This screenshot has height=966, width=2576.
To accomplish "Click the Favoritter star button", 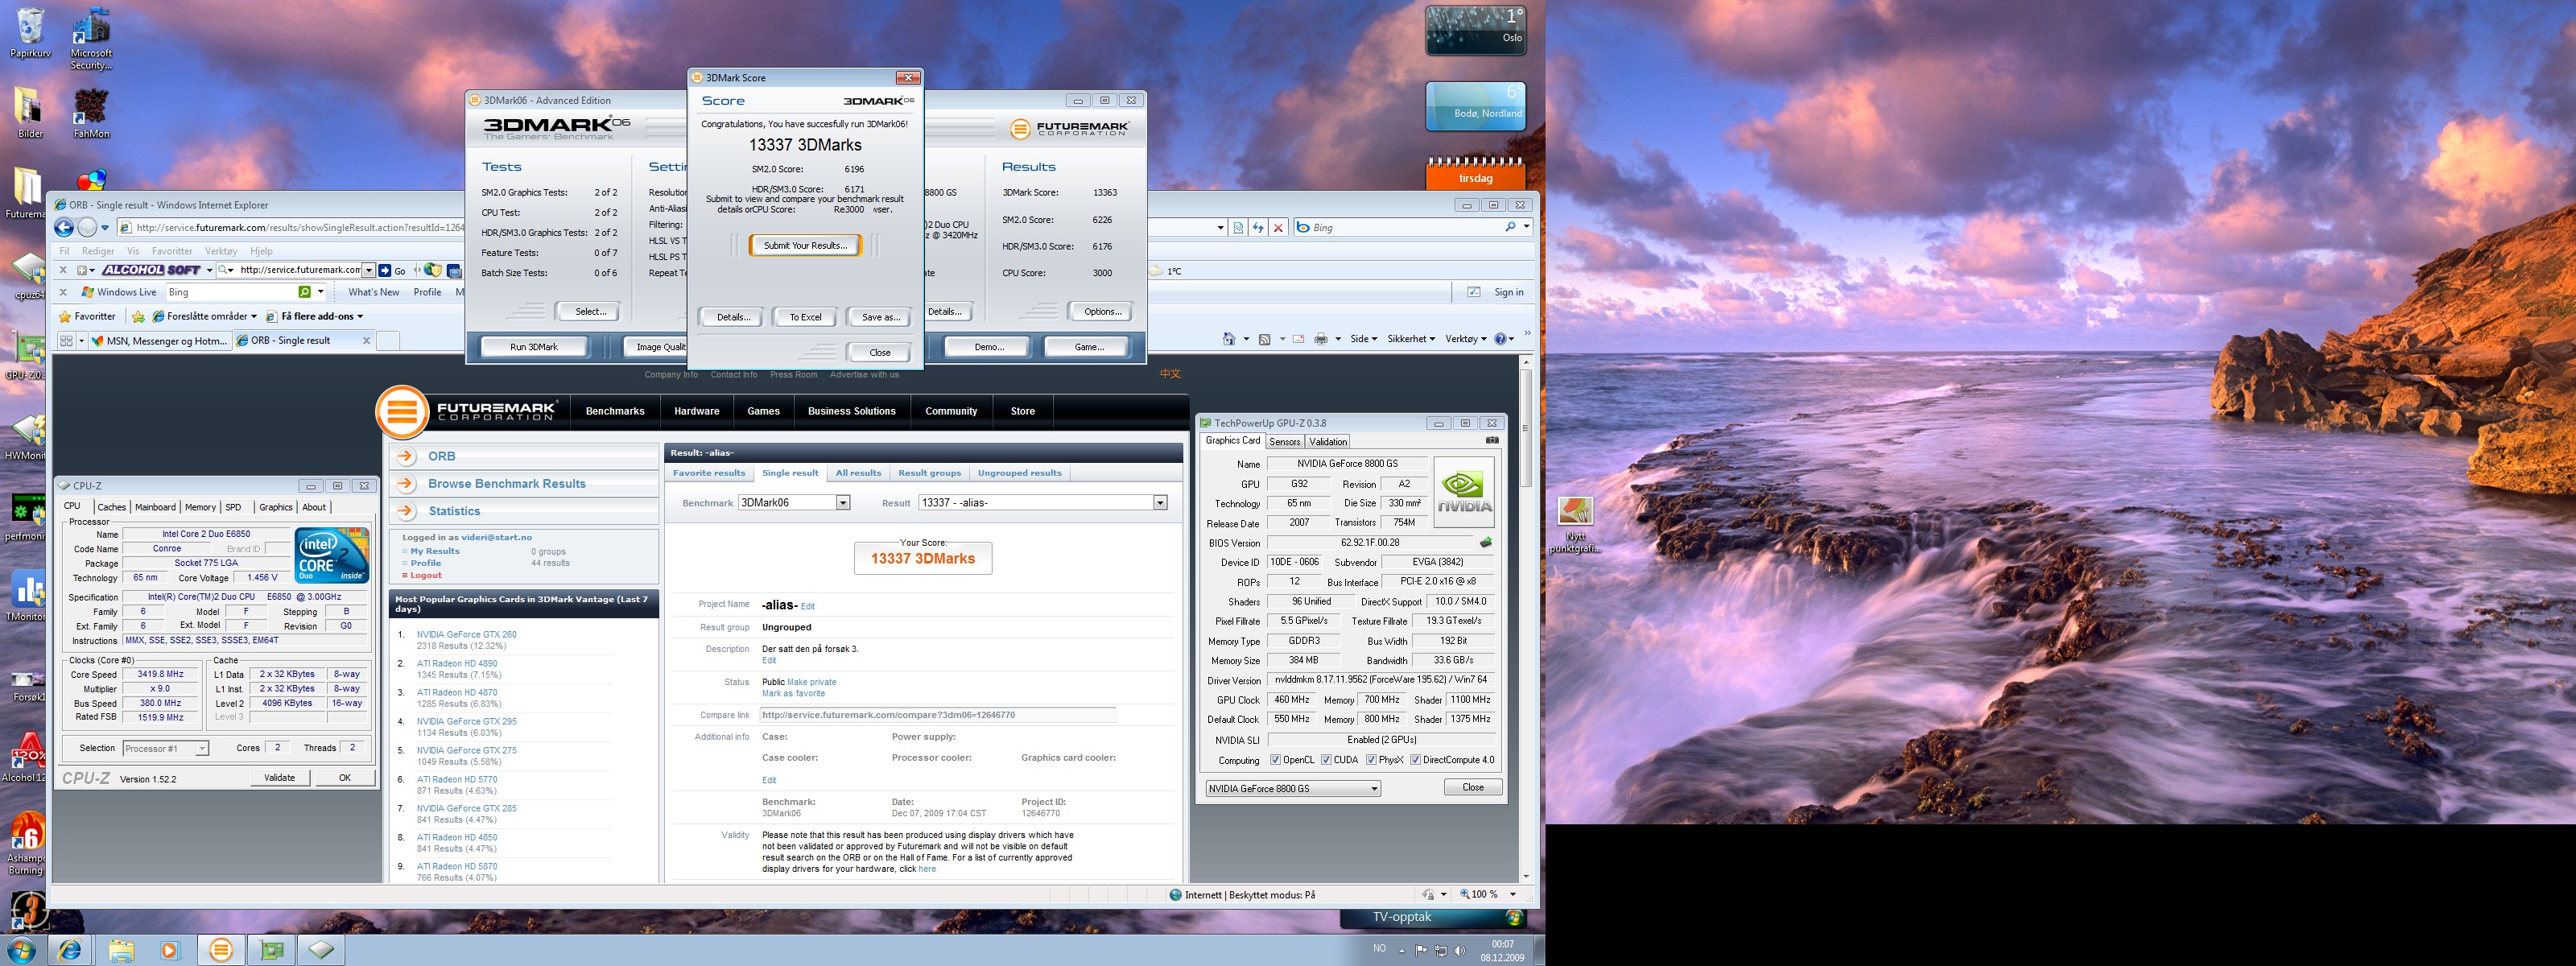I will tap(88, 316).
